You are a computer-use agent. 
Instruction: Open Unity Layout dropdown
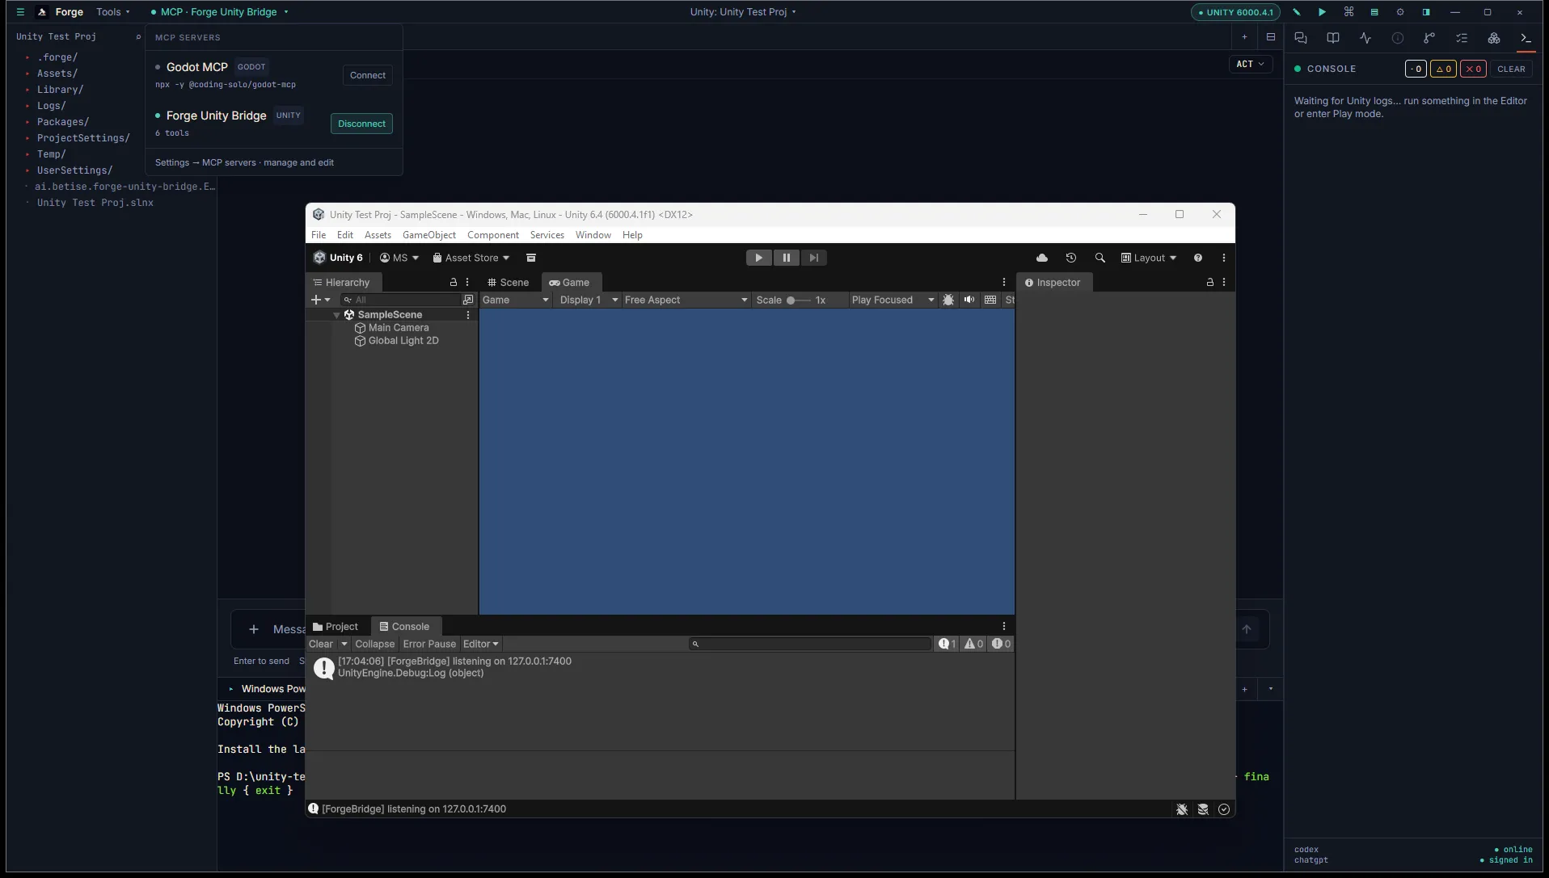(1149, 258)
